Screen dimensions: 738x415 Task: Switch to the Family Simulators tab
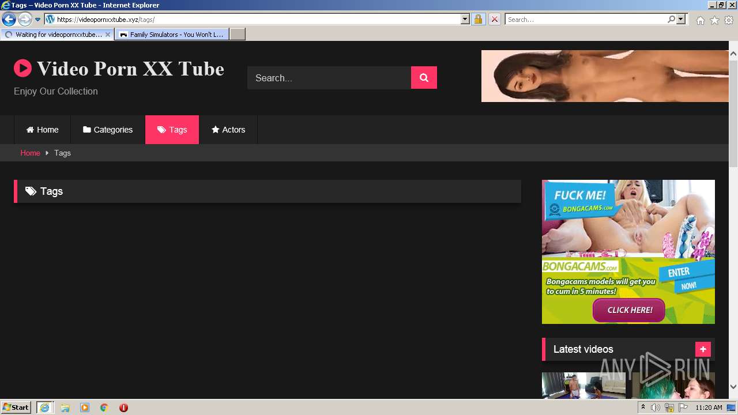click(172, 35)
